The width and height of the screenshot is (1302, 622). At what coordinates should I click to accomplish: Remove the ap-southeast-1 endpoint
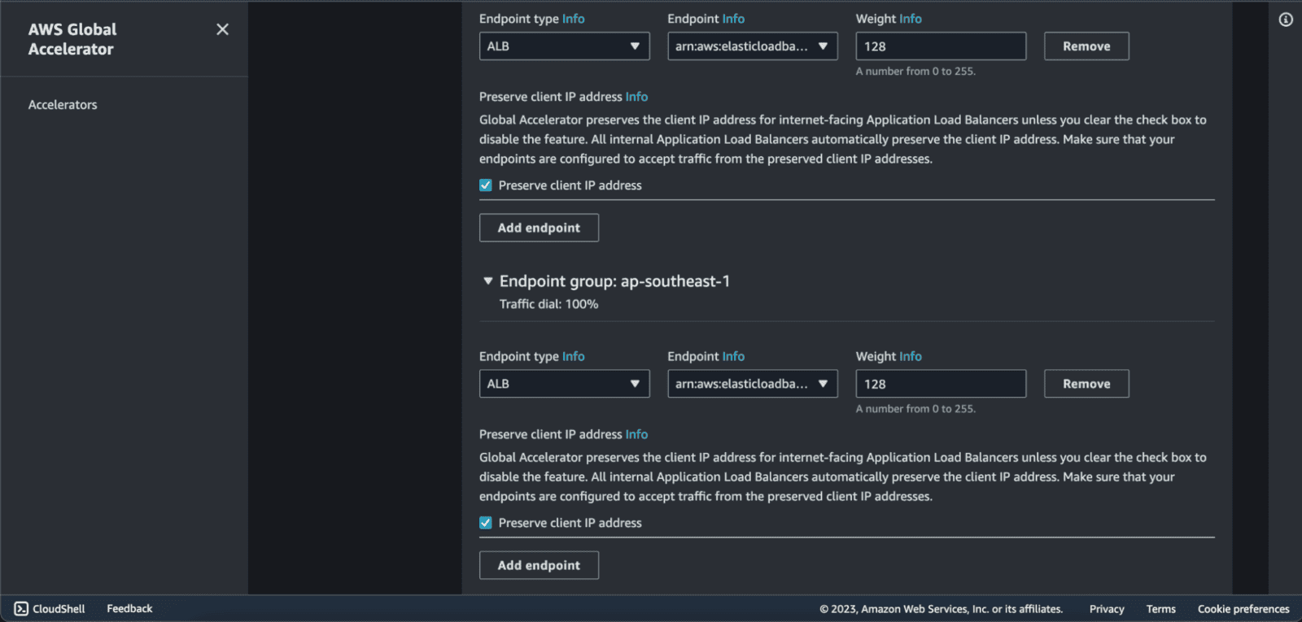coord(1086,384)
